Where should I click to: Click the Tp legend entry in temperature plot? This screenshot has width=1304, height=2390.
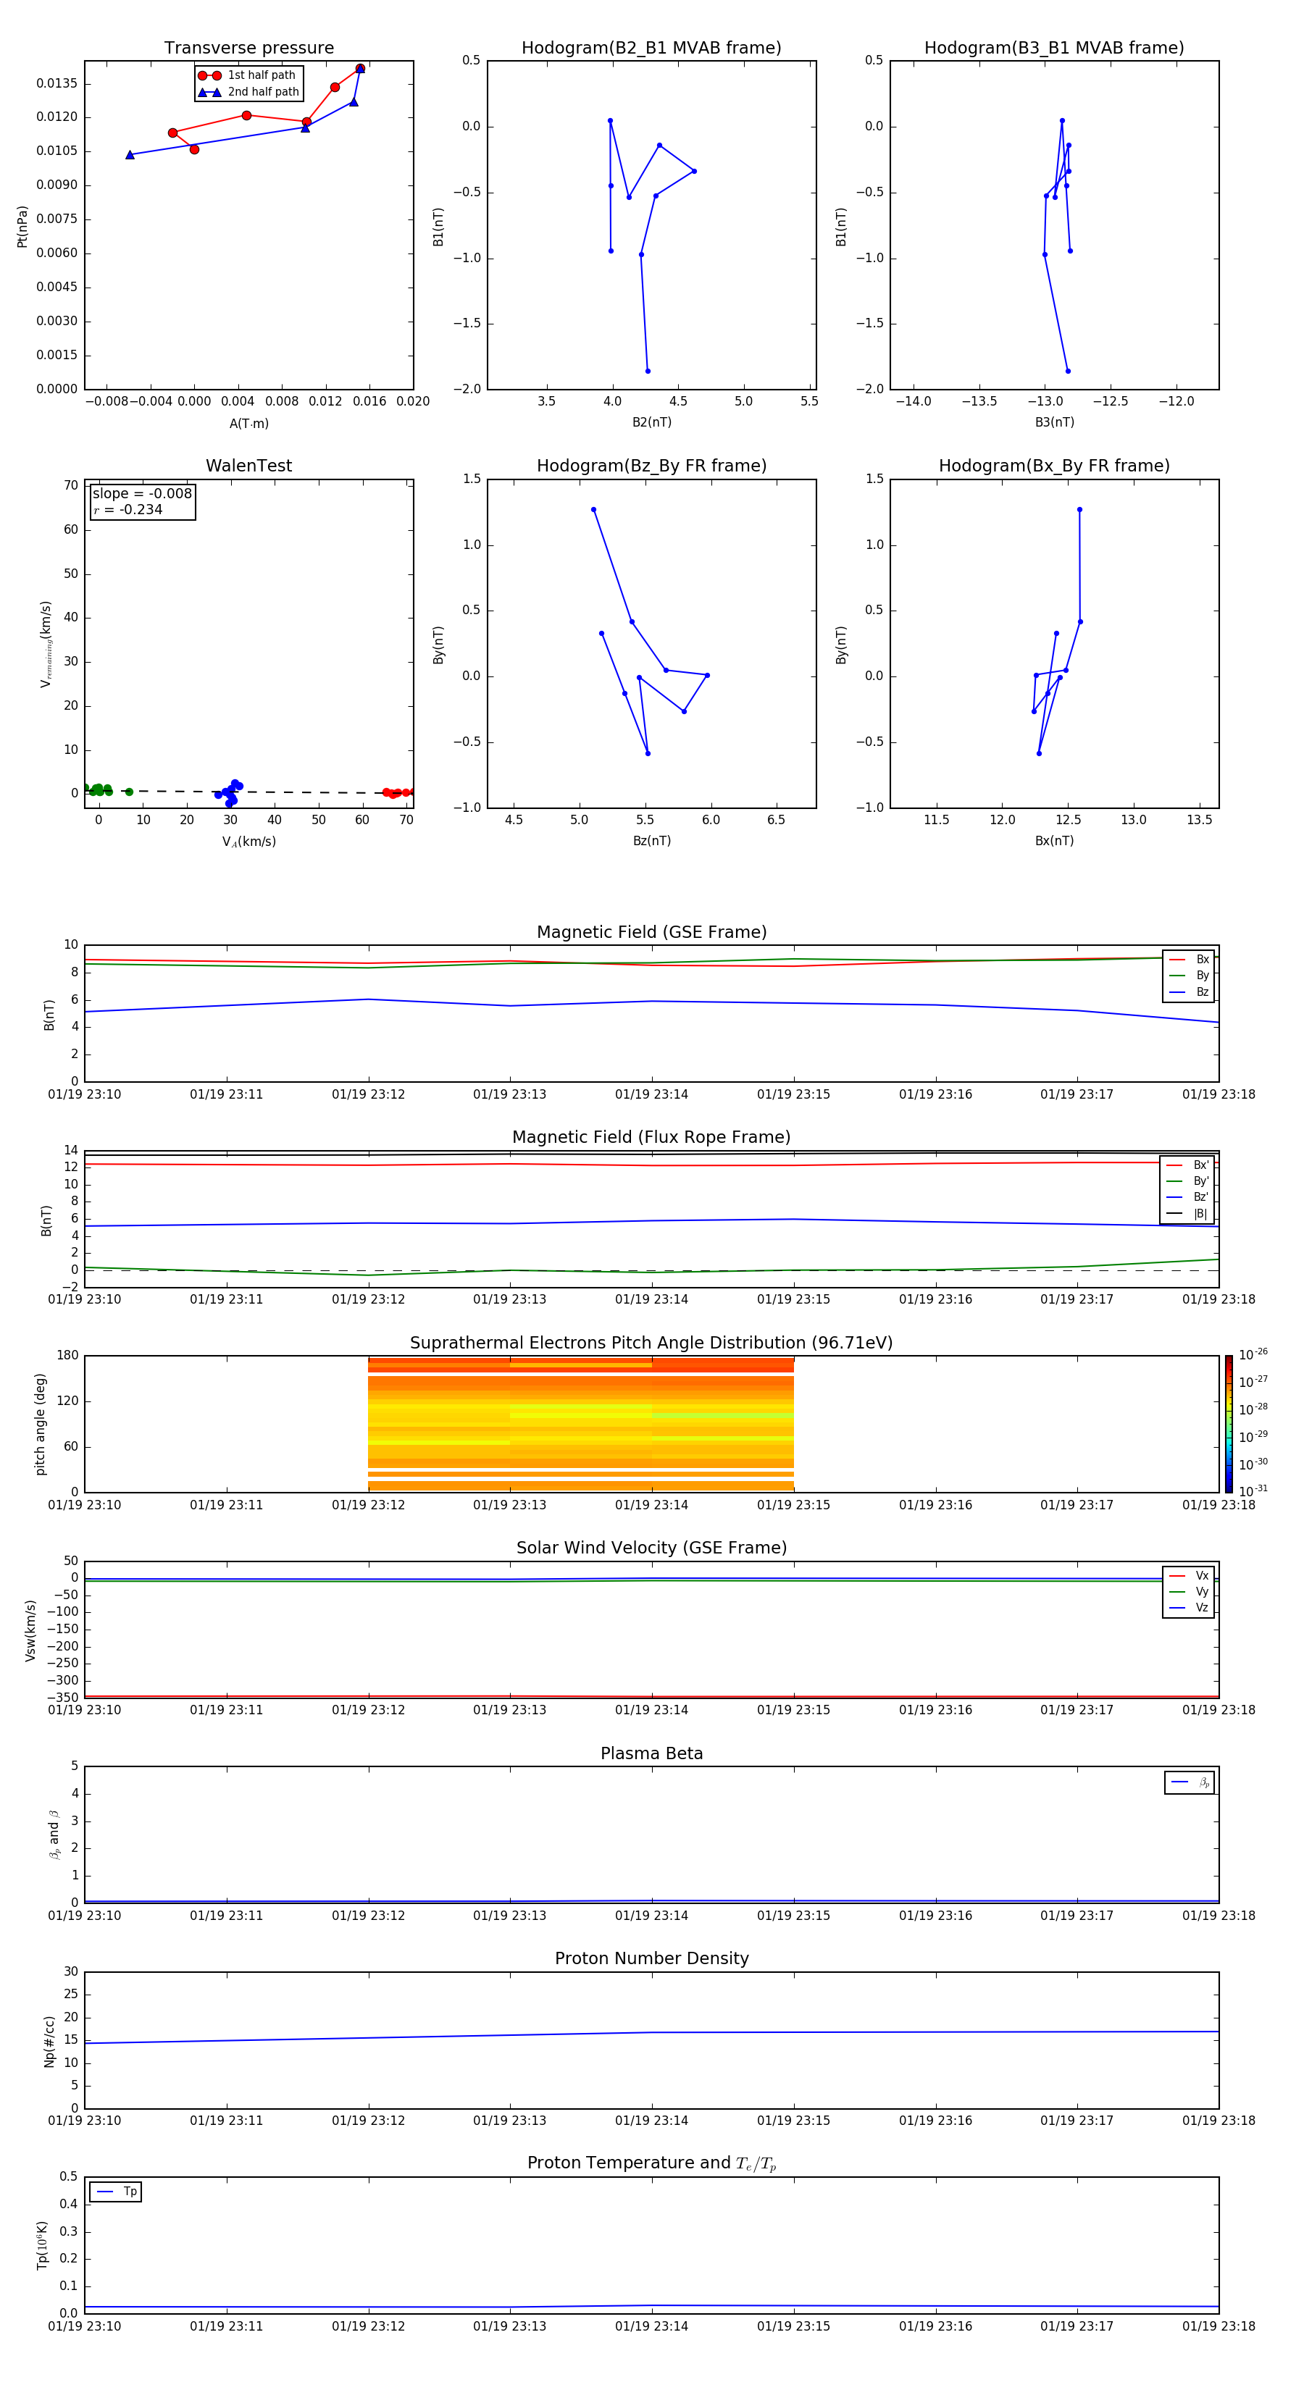point(116,2192)
